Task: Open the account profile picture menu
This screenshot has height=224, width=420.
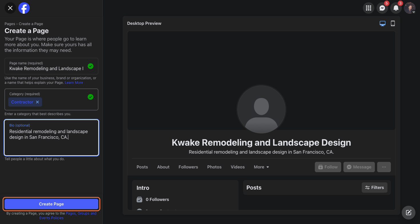Action: click(409, 8)
